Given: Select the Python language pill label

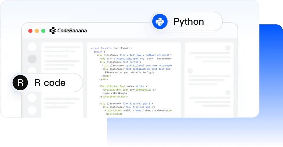Looking at the screenshot, I should (188, 22).
